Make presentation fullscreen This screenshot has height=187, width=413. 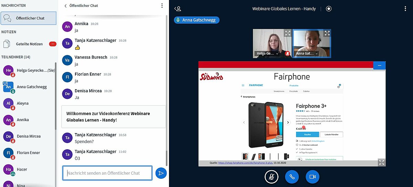coord(381,162)
